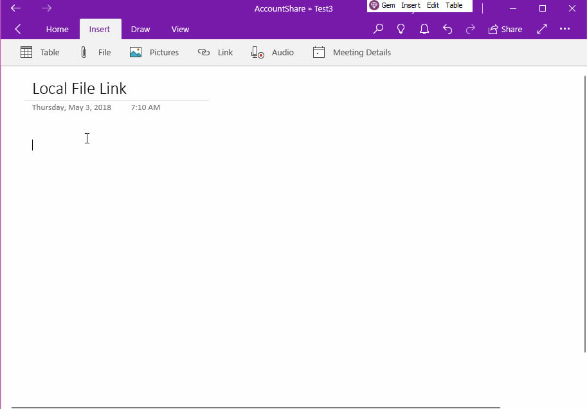This screenshot has height=409, width=587.
Task: Open the Edit menu in the Gem toolbar
Action: click(433, 5)
